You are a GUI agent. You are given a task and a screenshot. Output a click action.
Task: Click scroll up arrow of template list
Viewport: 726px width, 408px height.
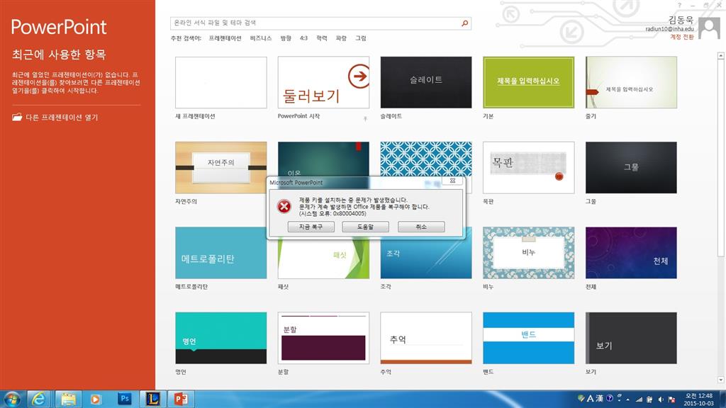tap(720, 55)
